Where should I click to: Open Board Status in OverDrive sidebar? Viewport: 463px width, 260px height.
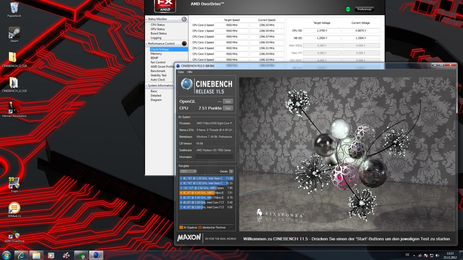click(x=158, y=34)
